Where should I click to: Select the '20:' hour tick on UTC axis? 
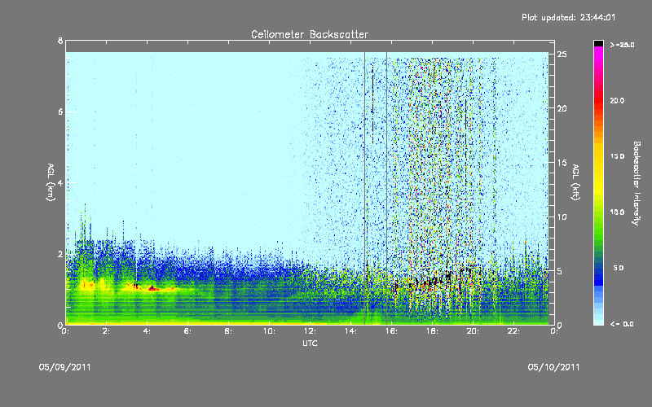473,331
